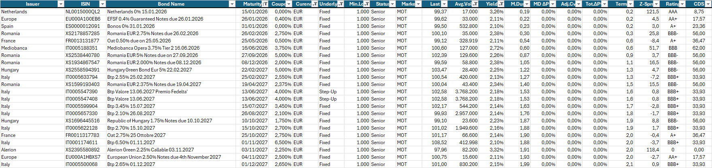Click the Currency column filter icon
This screenshot has width=712, height=168.
point(315,4)
